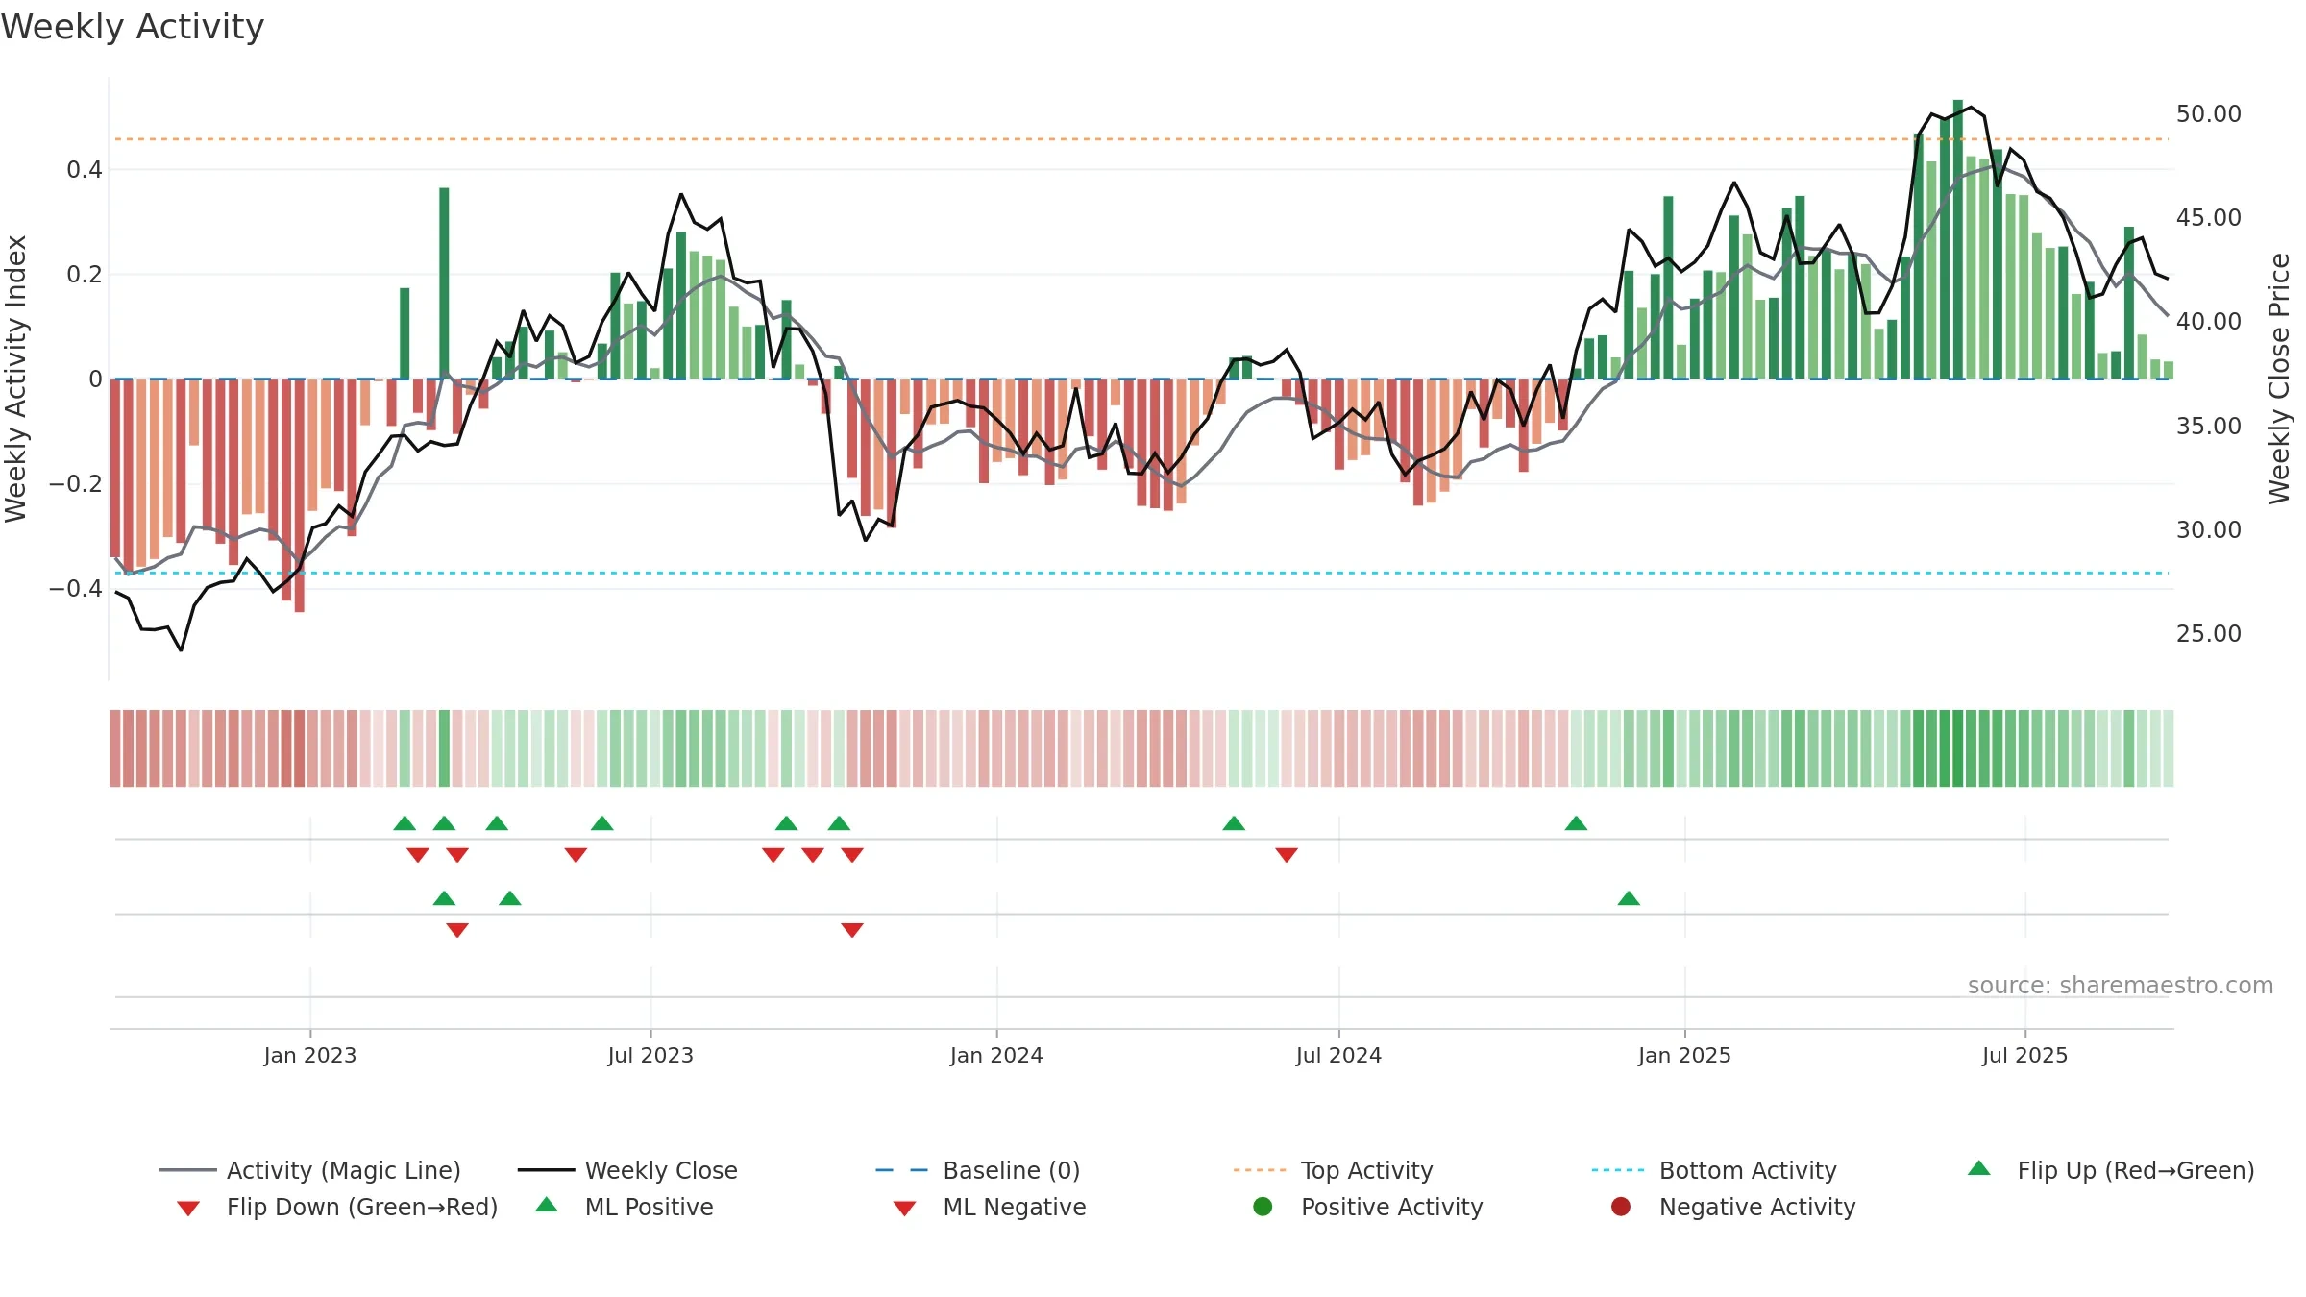Toggle the Weekly Close legend entry

[x=627, y=1170]
